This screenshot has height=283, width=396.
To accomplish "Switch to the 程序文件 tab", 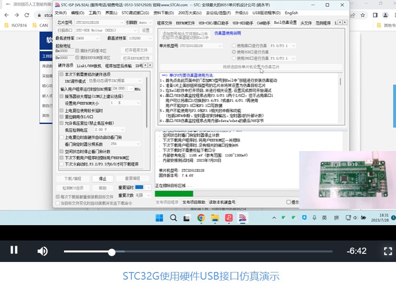I will [x=164, y=23].
